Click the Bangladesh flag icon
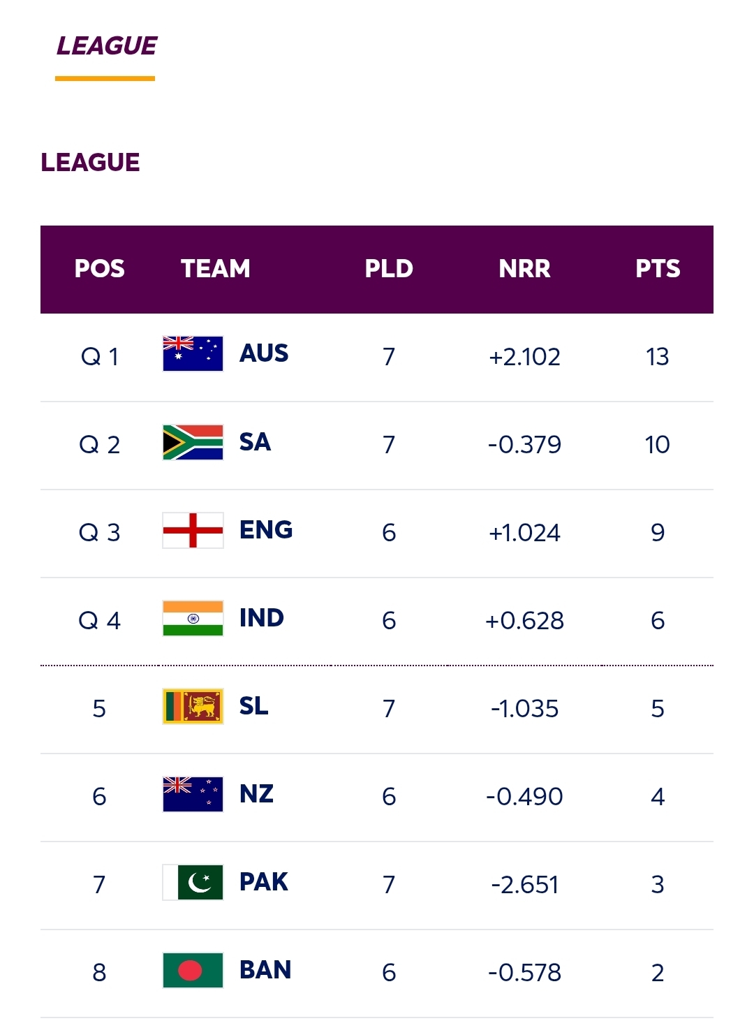 (193, 971)
